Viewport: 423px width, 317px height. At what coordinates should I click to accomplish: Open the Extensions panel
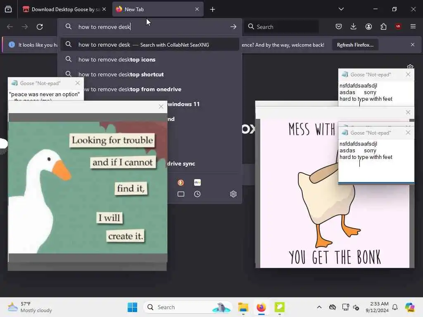383,26
